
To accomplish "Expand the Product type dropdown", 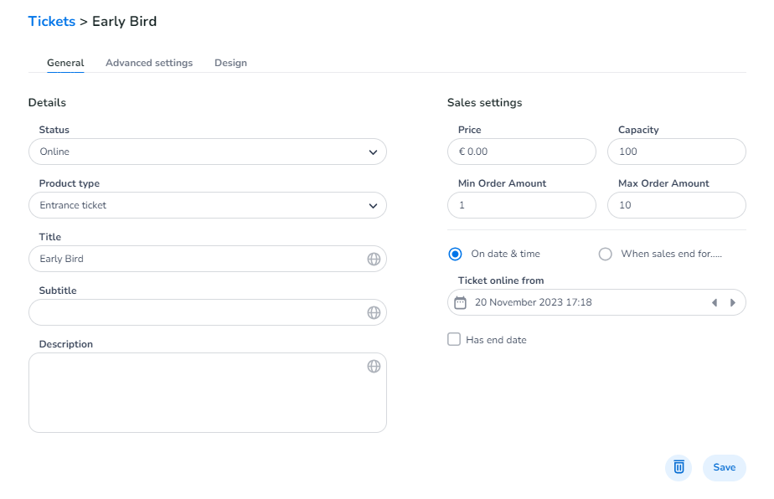I will [x=208, y=205].
